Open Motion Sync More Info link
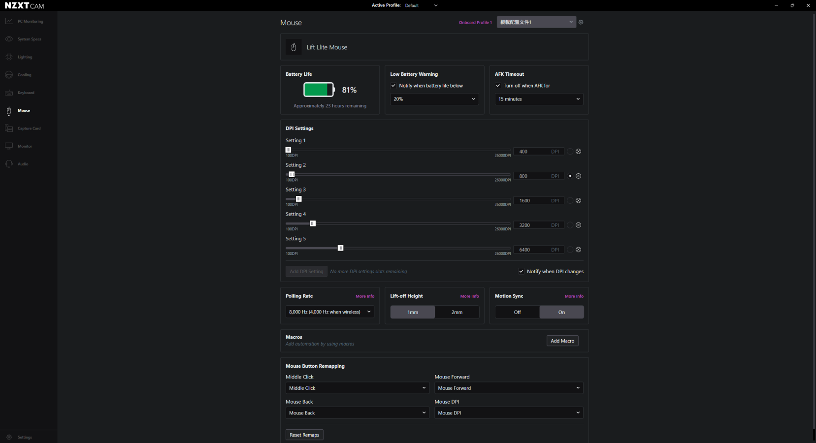Screen dimensions: 816x443 (x=574, y=296)
